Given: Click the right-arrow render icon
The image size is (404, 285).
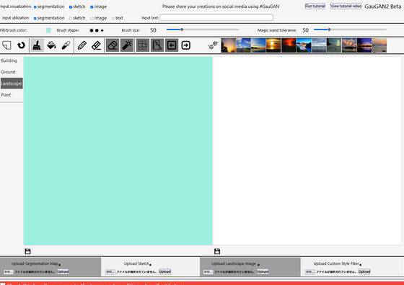Looking at the screenshot, I should (186, 45).
